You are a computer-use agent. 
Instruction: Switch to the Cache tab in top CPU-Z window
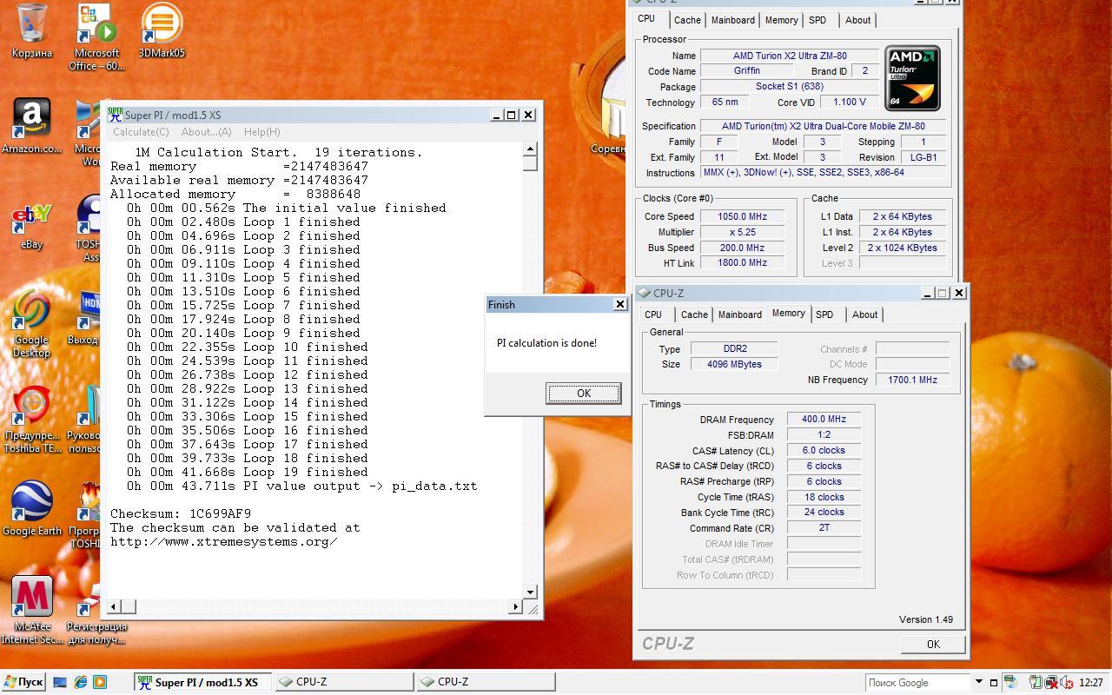[x=687, y=20]
